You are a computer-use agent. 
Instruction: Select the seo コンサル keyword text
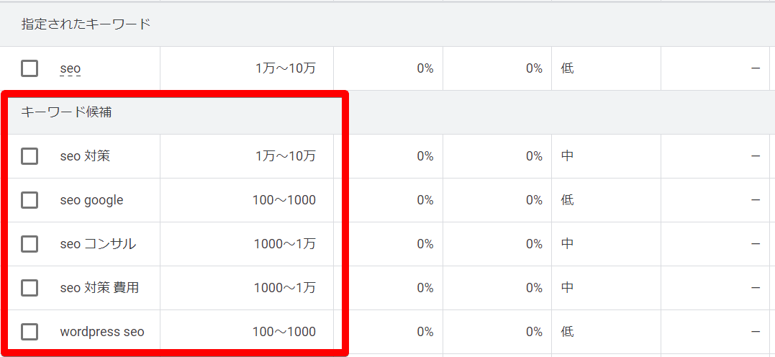click(x=98, y=244)
